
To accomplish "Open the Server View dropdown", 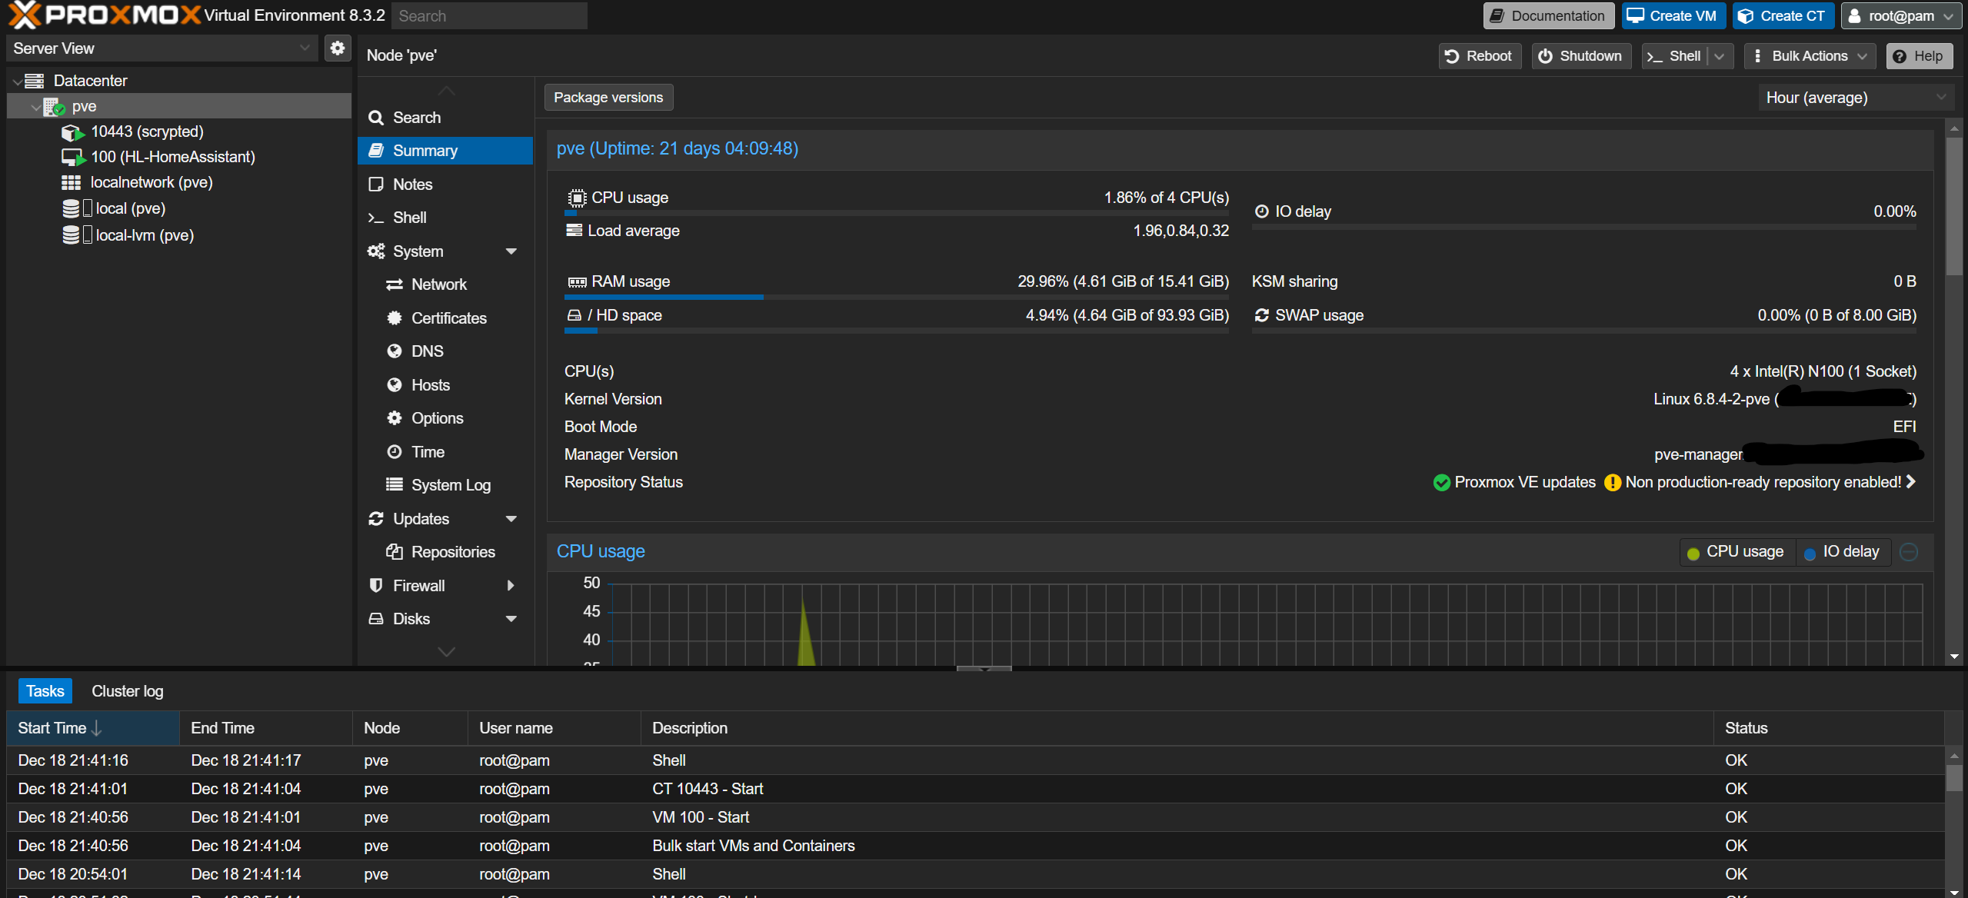I will pos(162,48).
